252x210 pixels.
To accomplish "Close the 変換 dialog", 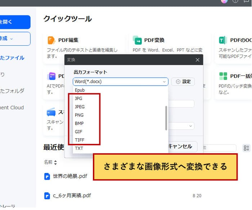I will 197,60.
